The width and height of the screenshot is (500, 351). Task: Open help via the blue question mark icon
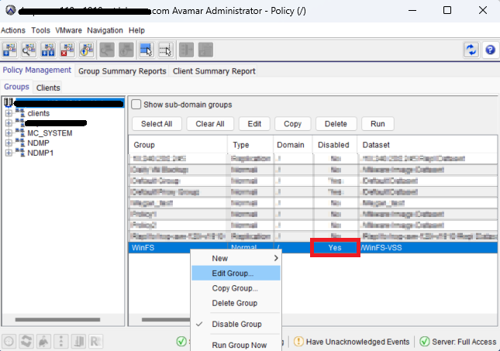pyautogui.click(x=490, y=50)
